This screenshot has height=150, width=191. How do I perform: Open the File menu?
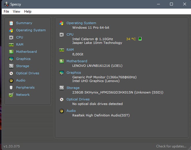pyautogui.click(x=6, y=11)
